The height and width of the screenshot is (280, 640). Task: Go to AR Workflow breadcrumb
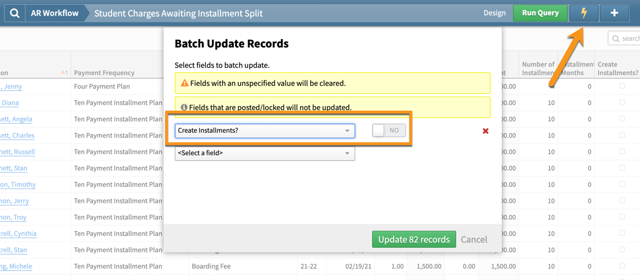tap(55, 13)
